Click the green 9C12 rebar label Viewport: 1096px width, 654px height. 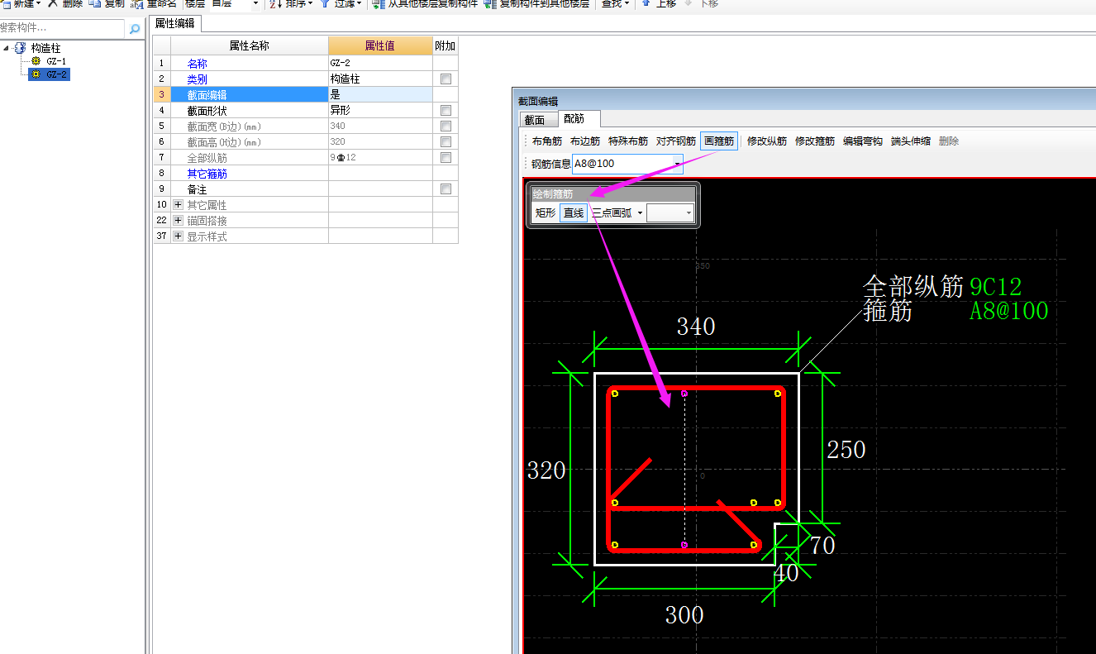(995, 287)
